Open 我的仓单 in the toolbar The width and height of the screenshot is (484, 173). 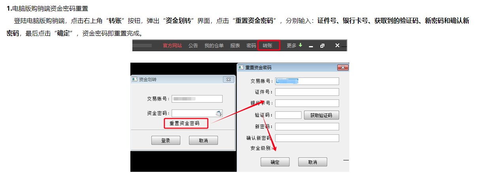click(214, 45)
